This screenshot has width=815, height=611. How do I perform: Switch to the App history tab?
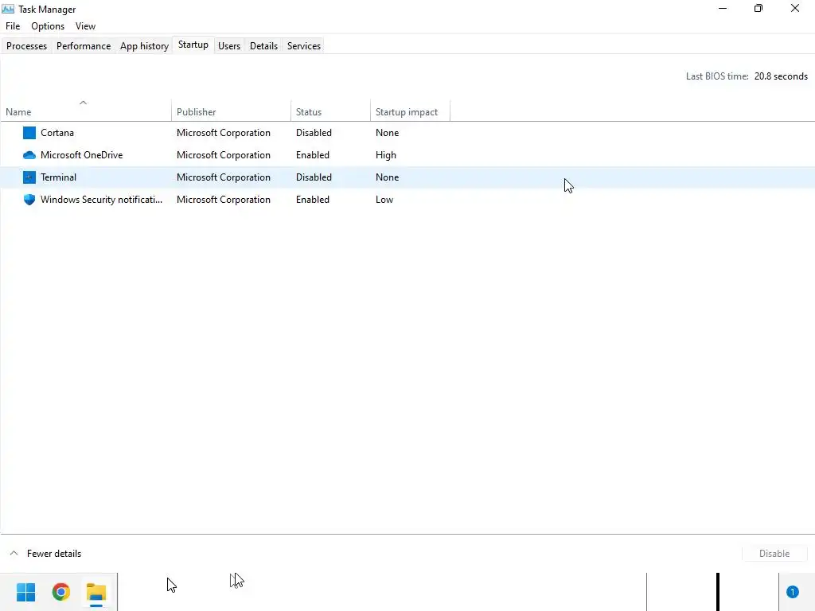(145, 45)
